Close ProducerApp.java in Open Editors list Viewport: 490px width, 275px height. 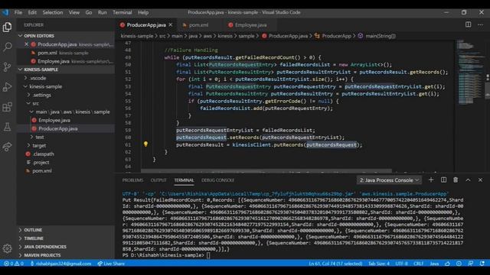pos(27,44)
